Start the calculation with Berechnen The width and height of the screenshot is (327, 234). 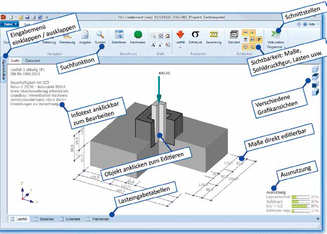click(x=119, y=37)
